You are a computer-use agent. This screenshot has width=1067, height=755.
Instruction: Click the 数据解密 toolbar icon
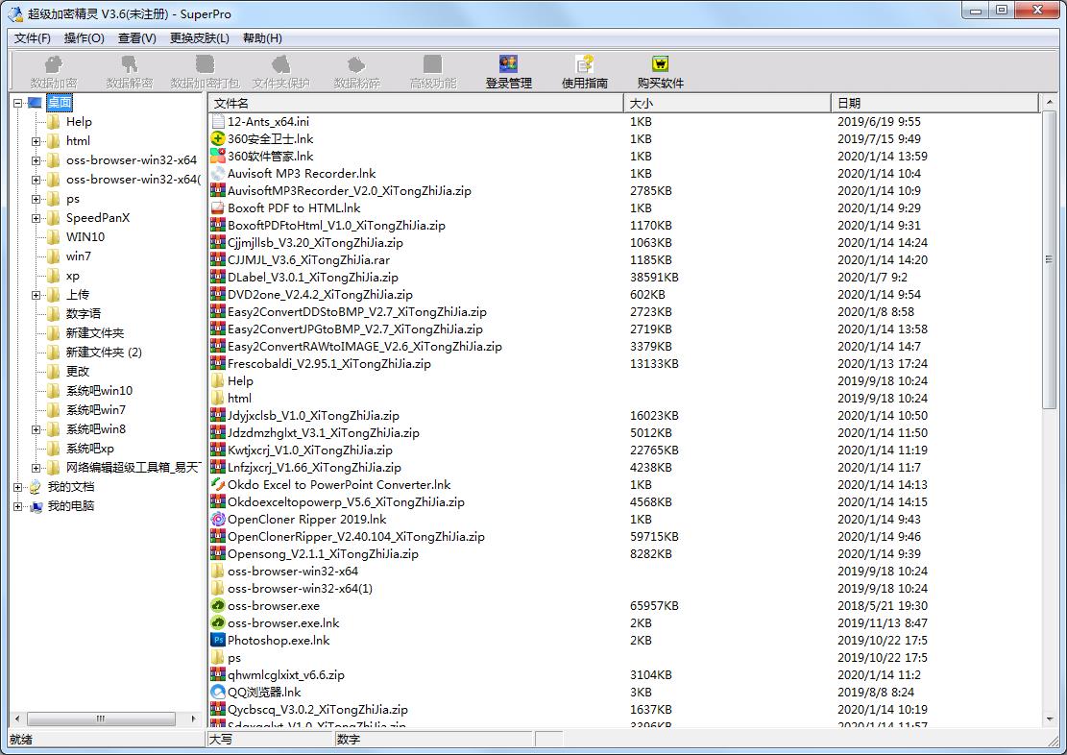[x=130, y=64]
